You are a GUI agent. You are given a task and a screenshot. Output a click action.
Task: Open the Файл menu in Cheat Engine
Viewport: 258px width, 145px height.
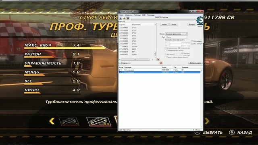121,15
